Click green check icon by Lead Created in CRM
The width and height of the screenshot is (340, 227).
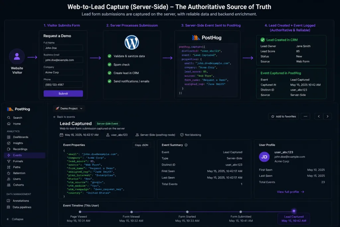pos(263,40)
